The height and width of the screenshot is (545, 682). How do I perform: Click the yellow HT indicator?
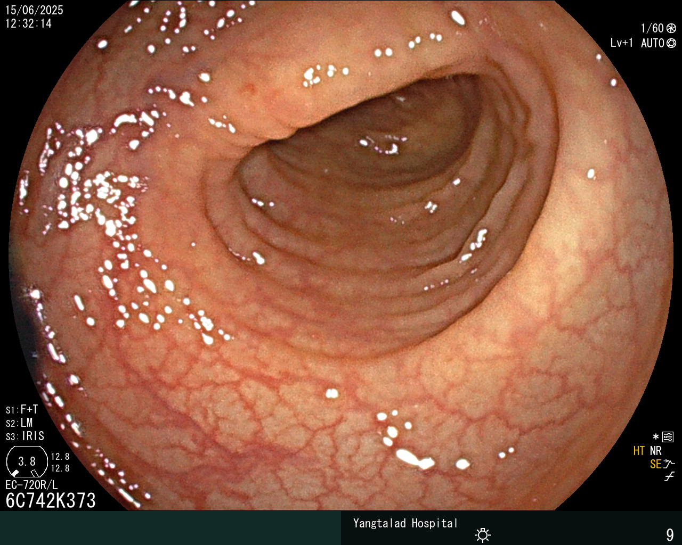click(639, 451)
